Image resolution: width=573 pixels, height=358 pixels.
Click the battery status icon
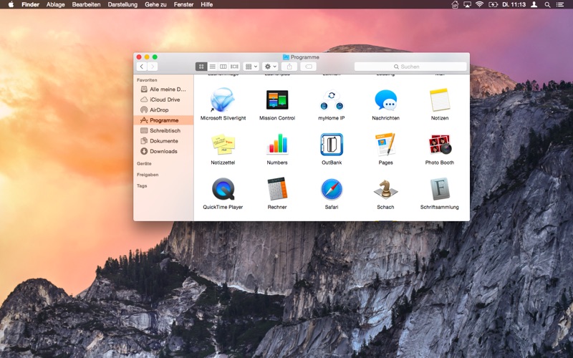[493, 4]
